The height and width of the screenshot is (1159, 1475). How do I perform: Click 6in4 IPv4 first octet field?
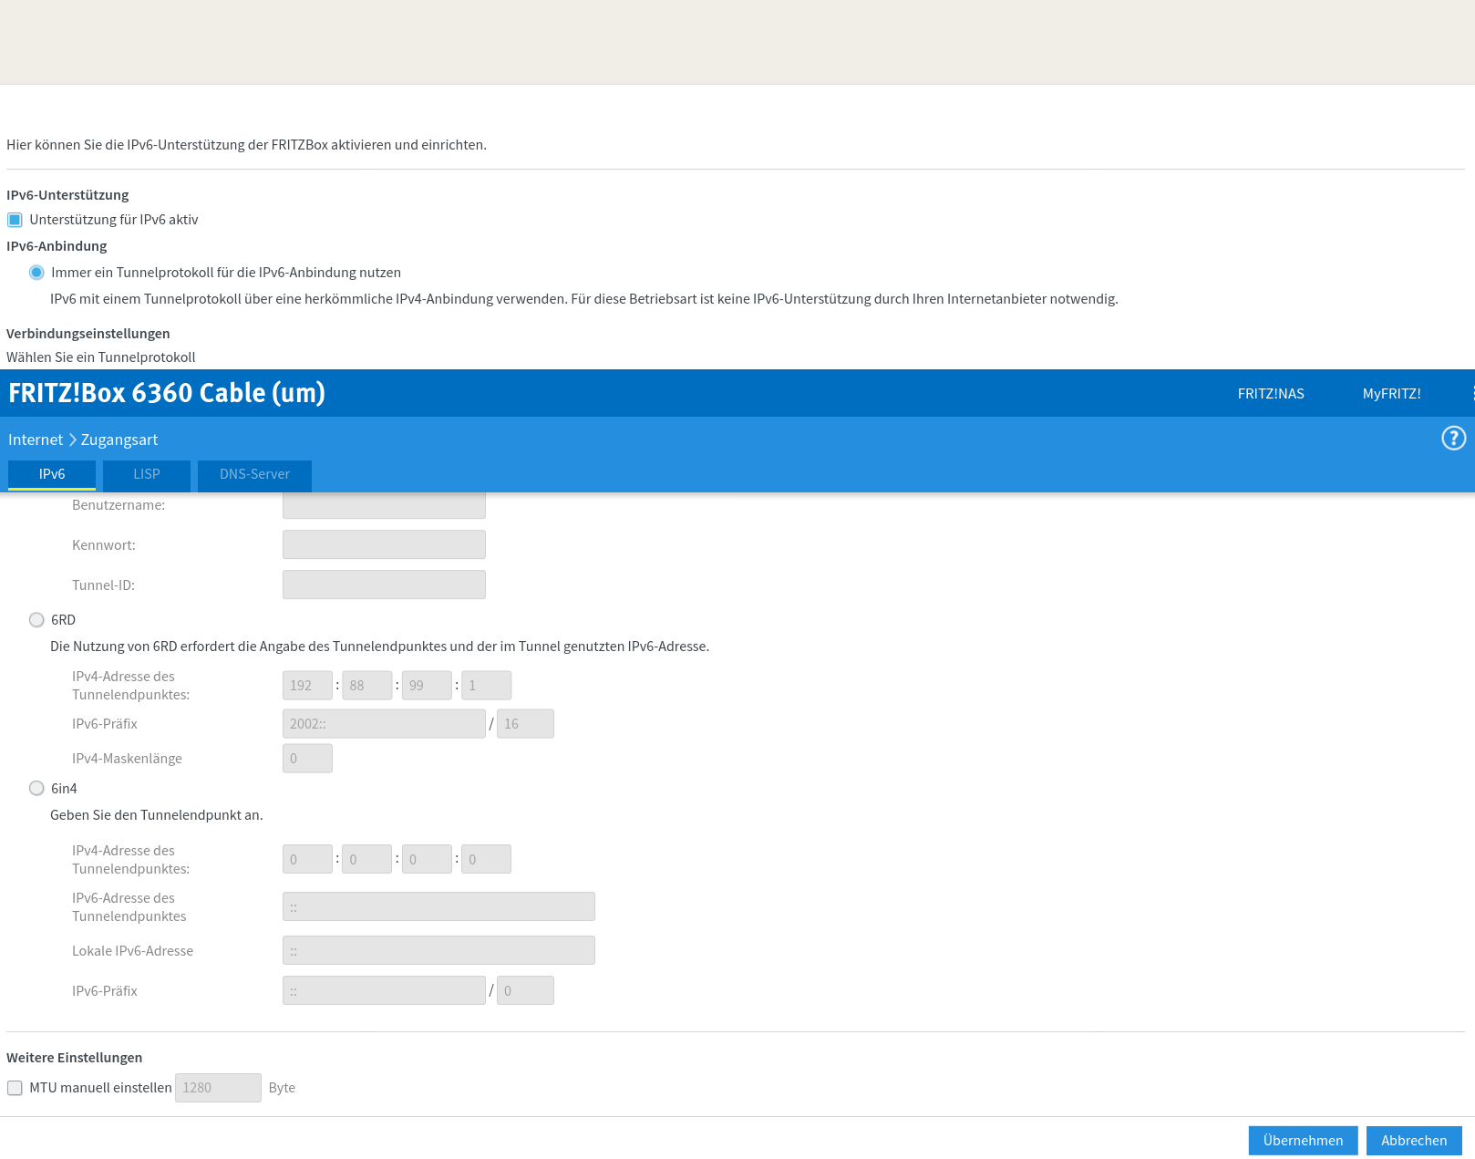pos(307,860)
